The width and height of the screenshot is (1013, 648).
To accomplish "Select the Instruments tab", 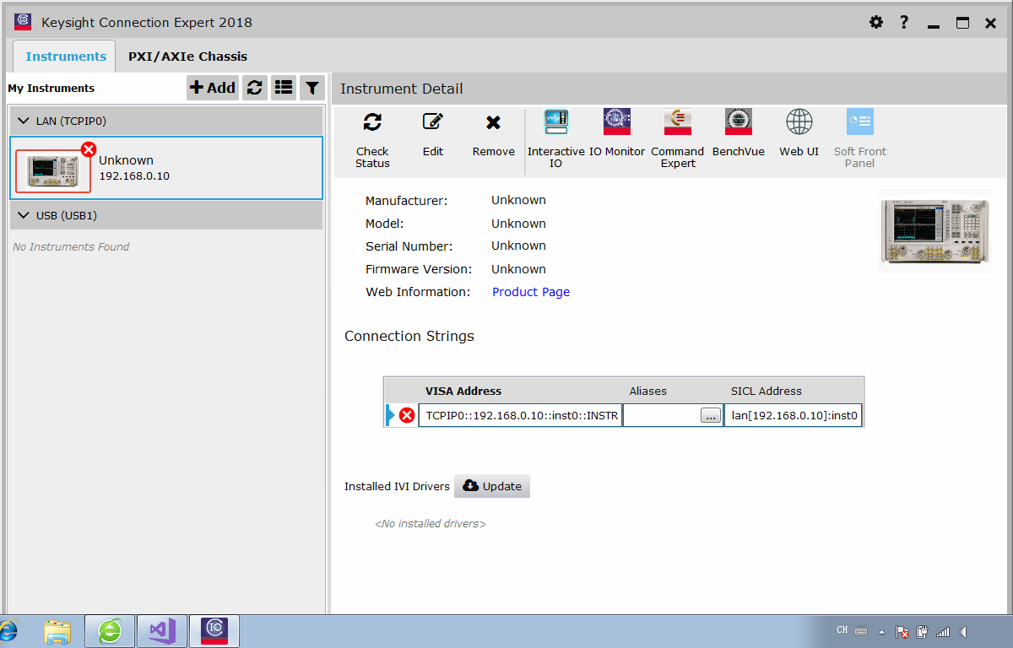I will point(64,56).
